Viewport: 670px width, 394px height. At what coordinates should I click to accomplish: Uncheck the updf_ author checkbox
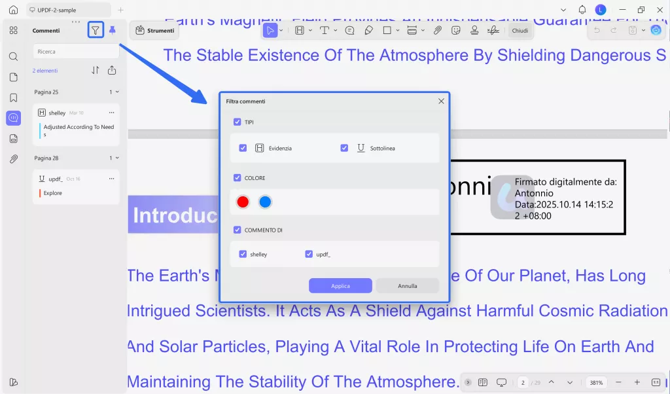[x=309, y=254]
